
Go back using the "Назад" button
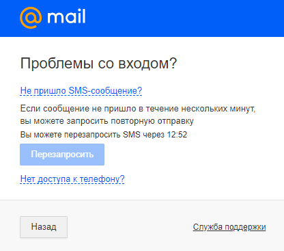(44, 227)
